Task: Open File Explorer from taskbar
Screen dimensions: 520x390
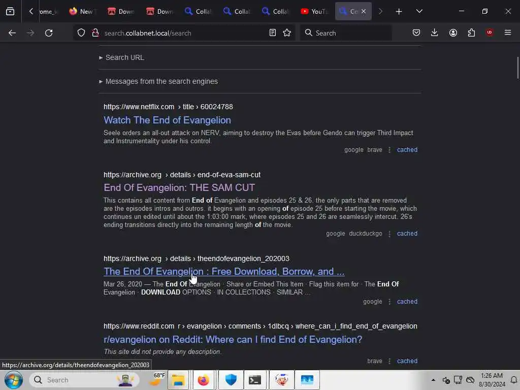Action: [178, 380]
